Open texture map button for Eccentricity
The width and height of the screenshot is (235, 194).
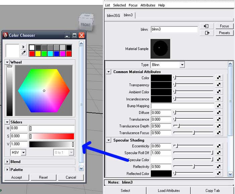pyautogui.click(x=219, y=146)
